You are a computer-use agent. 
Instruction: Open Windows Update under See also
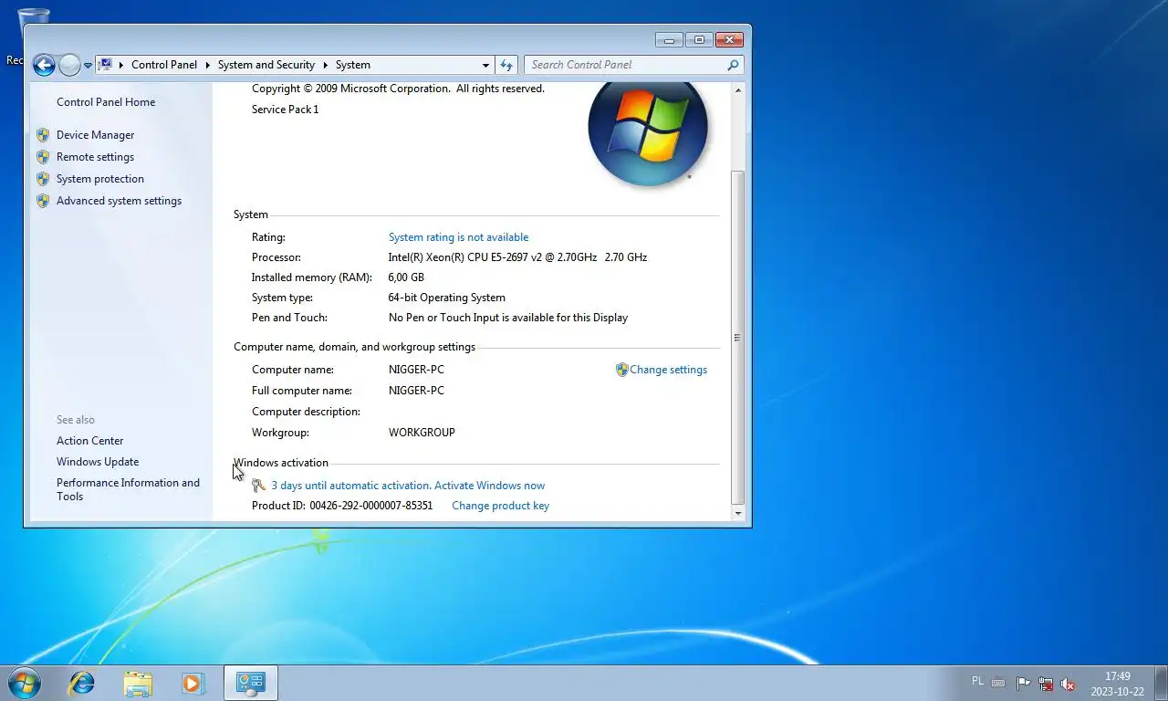coord(98,462)
